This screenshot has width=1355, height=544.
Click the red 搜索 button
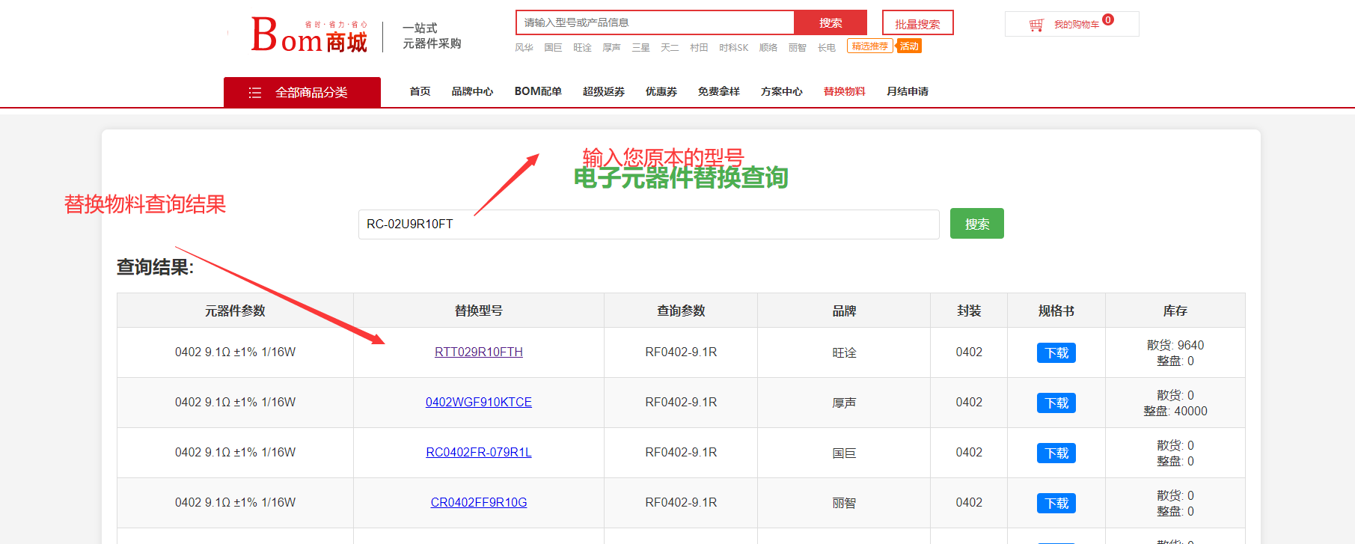click(831, 22)
